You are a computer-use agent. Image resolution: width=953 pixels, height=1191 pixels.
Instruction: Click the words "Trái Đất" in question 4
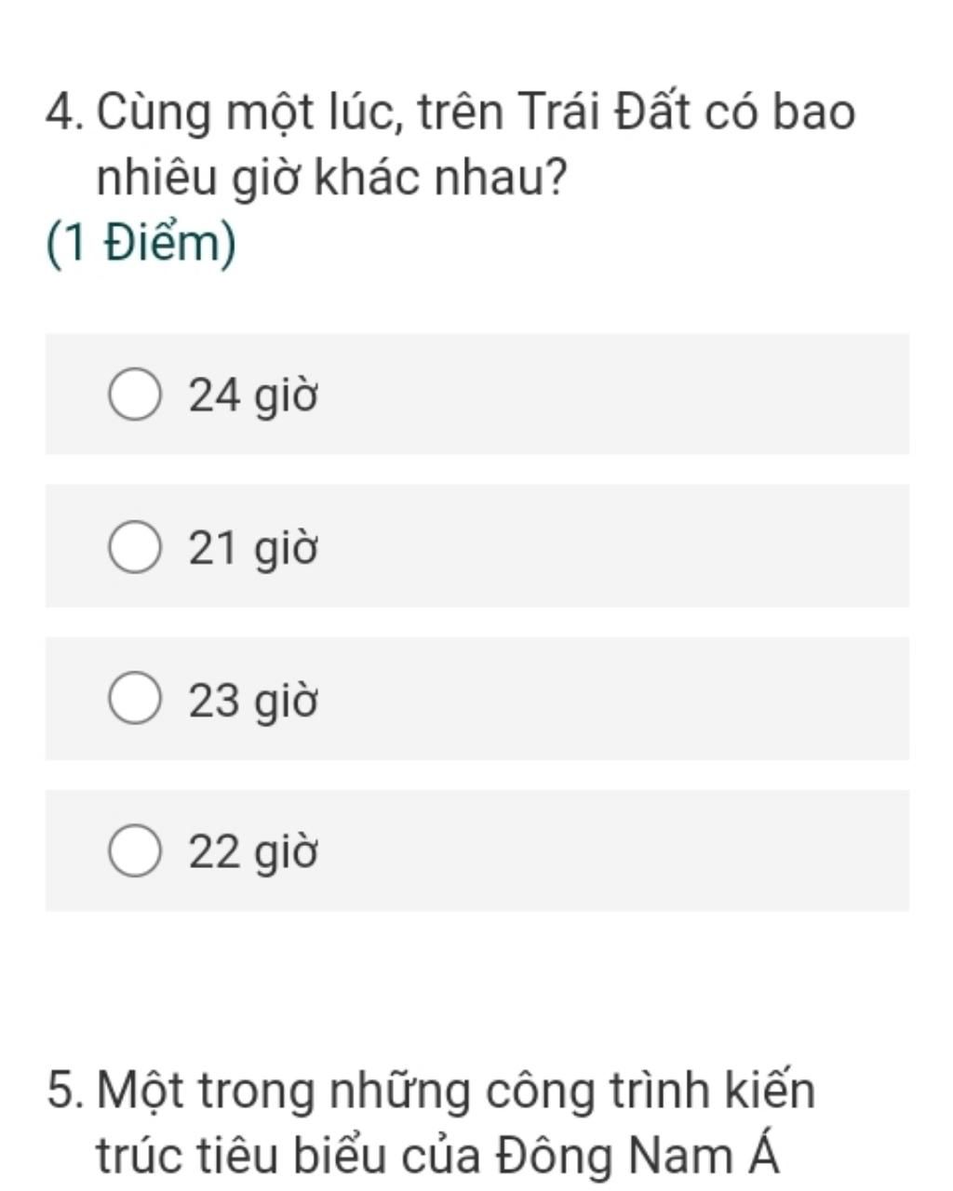click(603, 114)
